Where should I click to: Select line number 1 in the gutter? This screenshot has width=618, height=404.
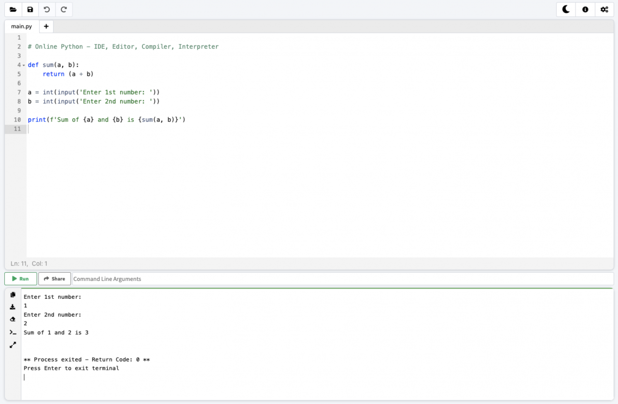[19, 38]
